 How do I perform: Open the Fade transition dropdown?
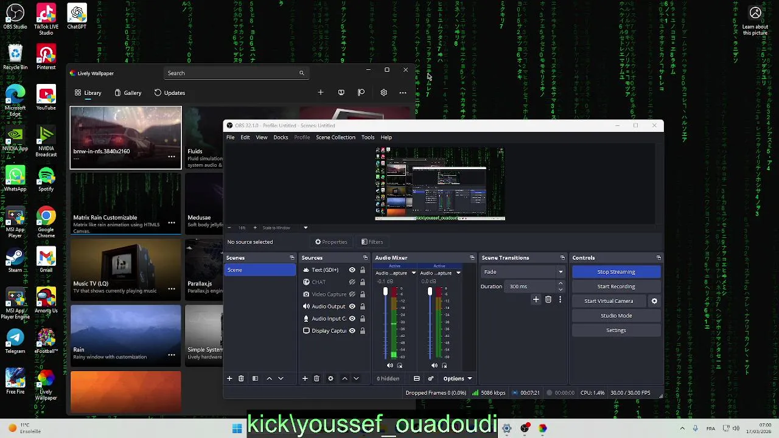(523, 272)
